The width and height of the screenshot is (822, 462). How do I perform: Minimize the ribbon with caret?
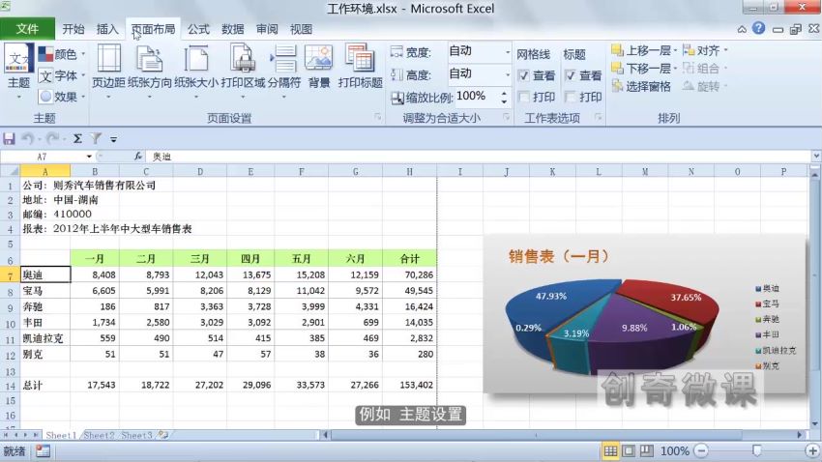click(742, 29)
